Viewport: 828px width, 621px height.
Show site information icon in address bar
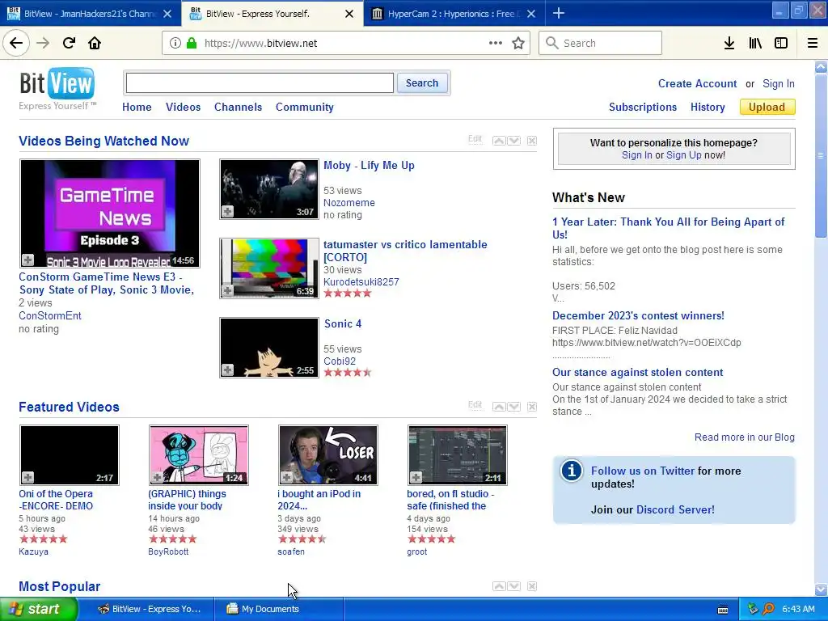coord(175,44)
